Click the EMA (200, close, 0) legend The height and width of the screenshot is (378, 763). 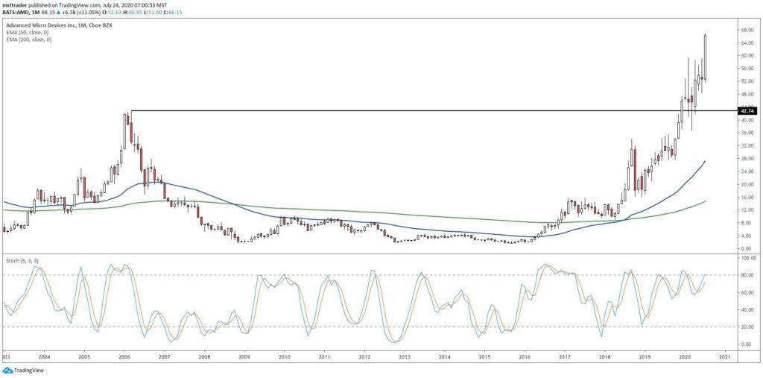tap(29, 39)
